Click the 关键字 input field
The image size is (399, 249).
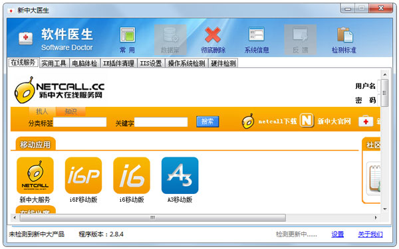click(x=161, y=122)
